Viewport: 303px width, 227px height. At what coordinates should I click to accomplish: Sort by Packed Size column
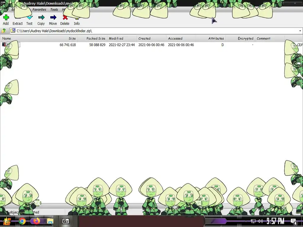92,38
